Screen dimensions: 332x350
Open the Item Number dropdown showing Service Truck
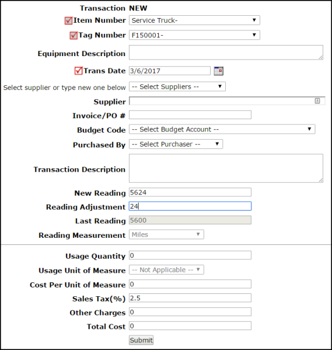coord(194,20)
